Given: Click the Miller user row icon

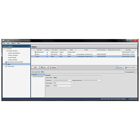Looking at the screenshot, I should 35,56.
